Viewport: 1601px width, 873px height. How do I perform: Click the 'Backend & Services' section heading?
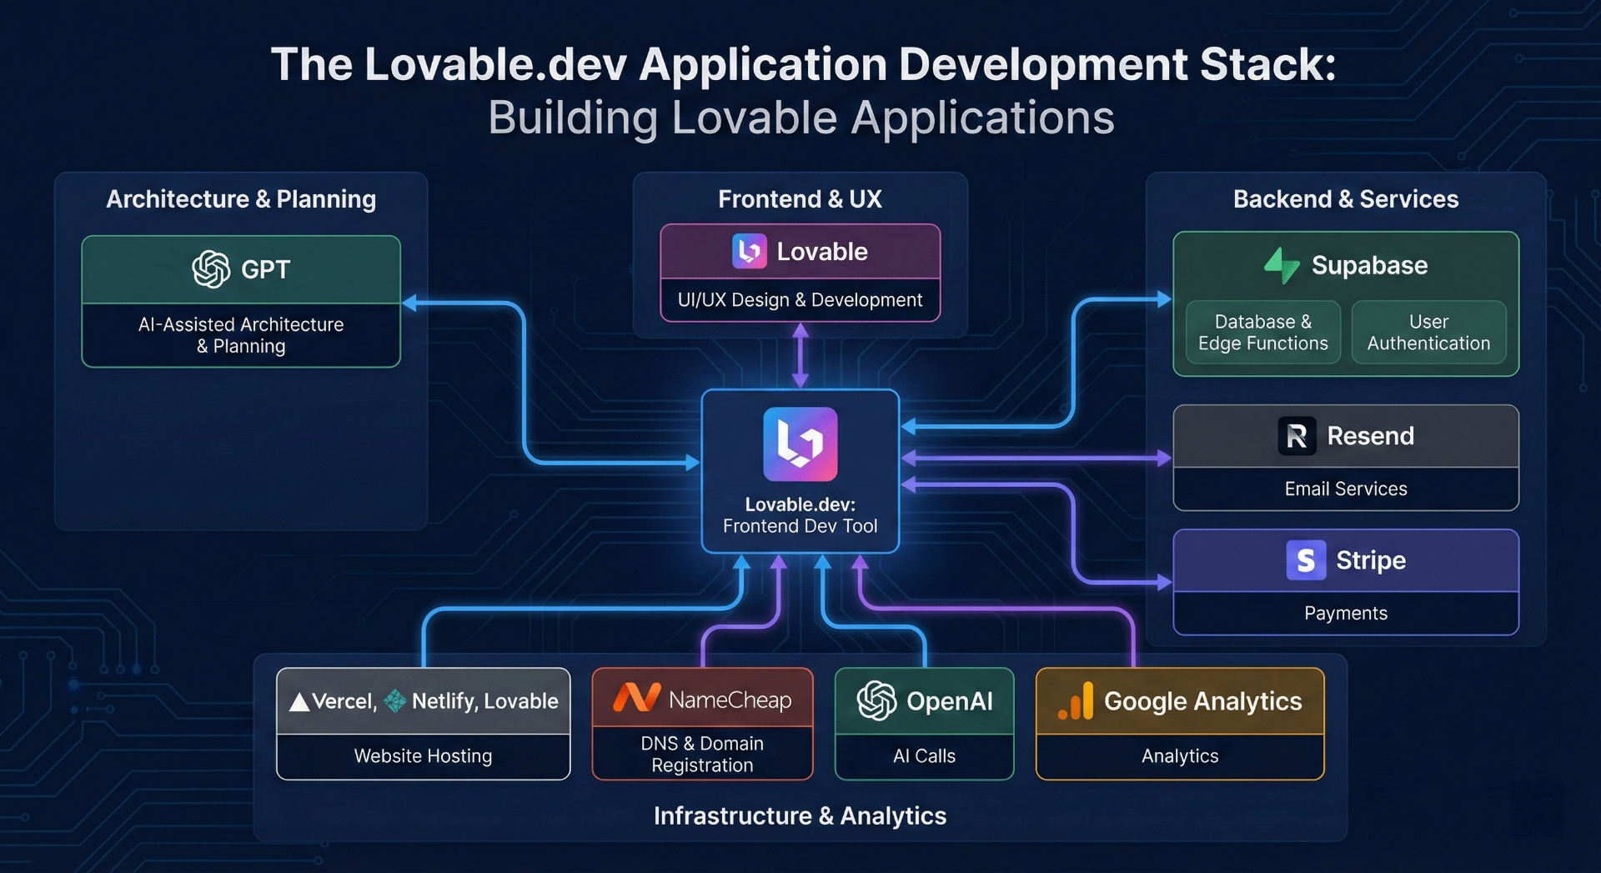pyautogui.click(x=1346, y=199)
